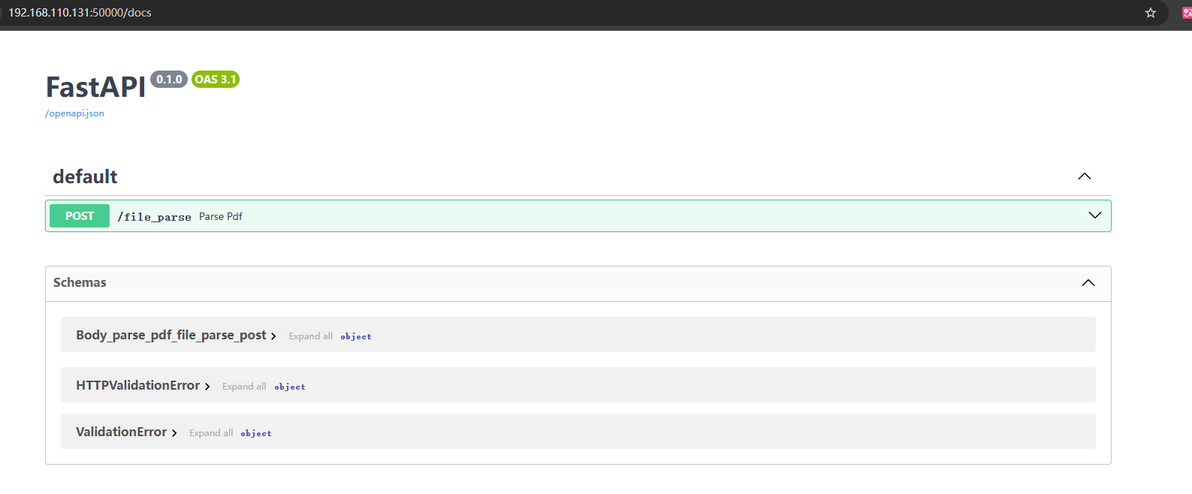Expand the HTTPValidationError schema

coord(143,385)
